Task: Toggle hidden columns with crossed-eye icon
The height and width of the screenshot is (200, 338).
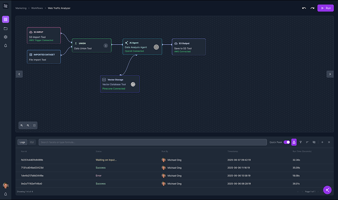Action: click(314, 142)
